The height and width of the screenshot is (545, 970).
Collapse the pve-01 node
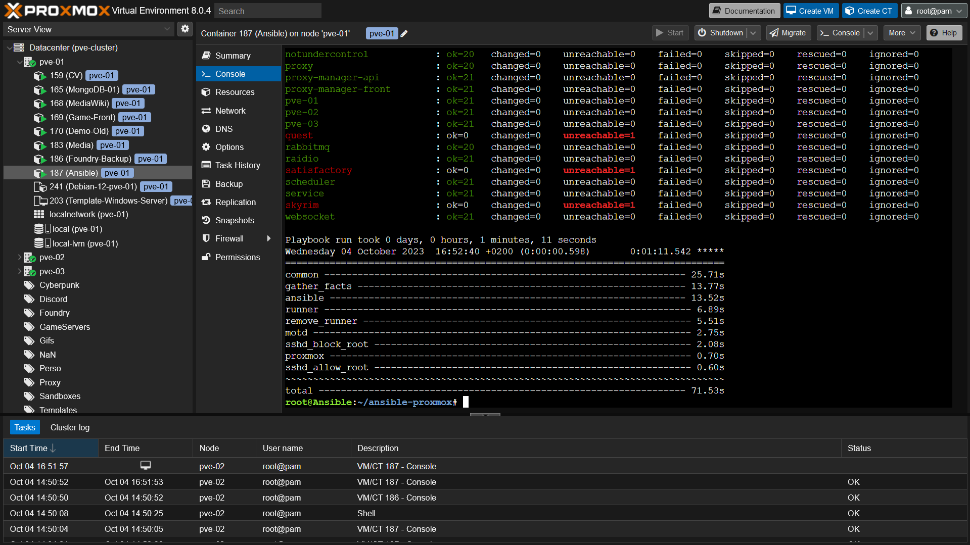click(19, 62)
